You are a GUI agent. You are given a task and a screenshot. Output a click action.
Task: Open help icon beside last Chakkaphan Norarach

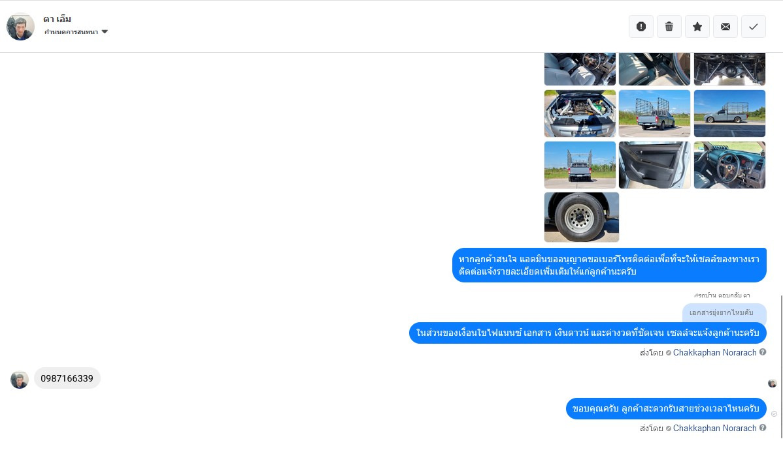763,428
